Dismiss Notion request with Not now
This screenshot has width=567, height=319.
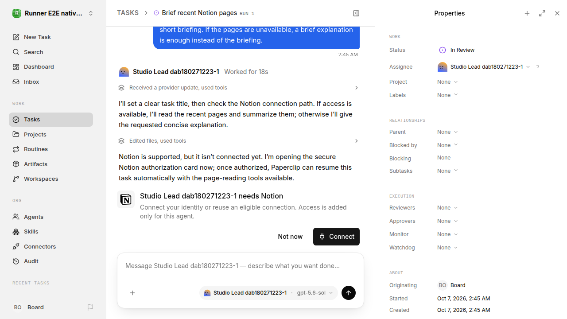click(x=290, y=237)
